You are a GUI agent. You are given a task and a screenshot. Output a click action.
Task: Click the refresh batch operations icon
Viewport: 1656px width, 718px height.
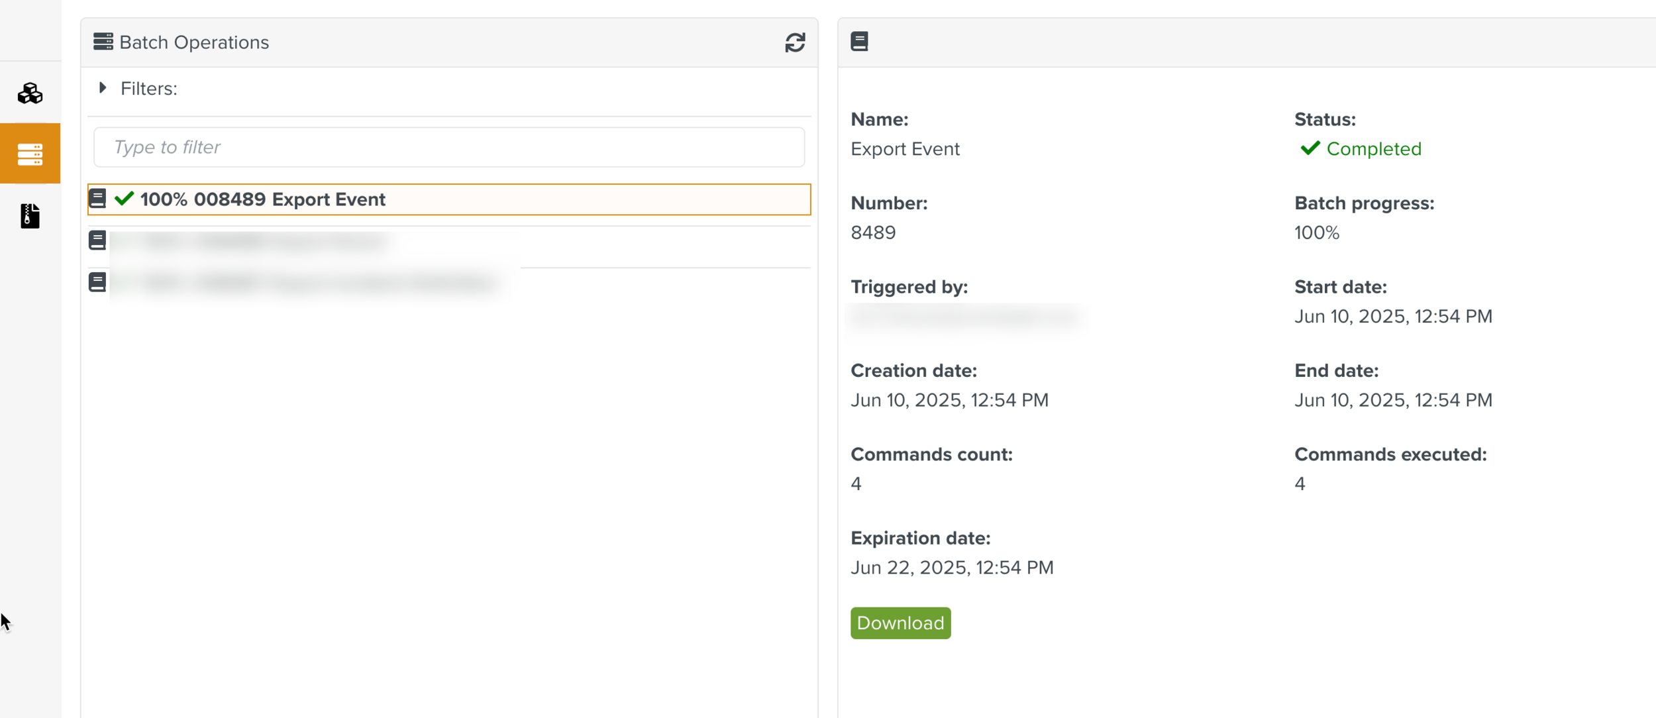click(794, 42)
